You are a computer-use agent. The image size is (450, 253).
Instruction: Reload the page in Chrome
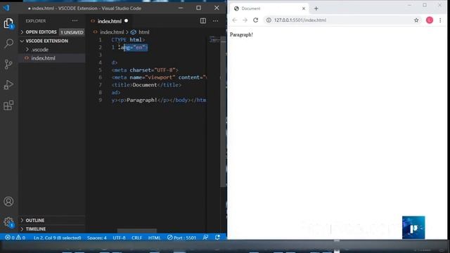(256, 20)
